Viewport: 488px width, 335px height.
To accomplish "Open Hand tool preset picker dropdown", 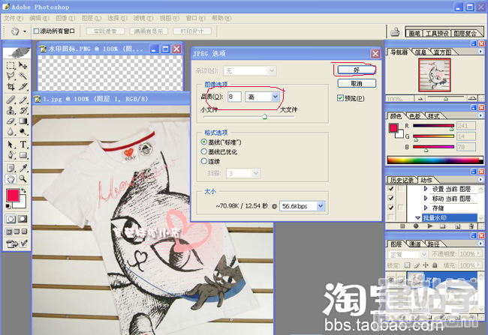I will [x=25, y=31].
